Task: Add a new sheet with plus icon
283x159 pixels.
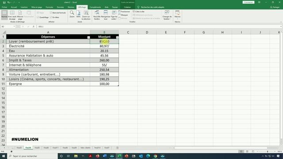Action: [x=117, y=148]
